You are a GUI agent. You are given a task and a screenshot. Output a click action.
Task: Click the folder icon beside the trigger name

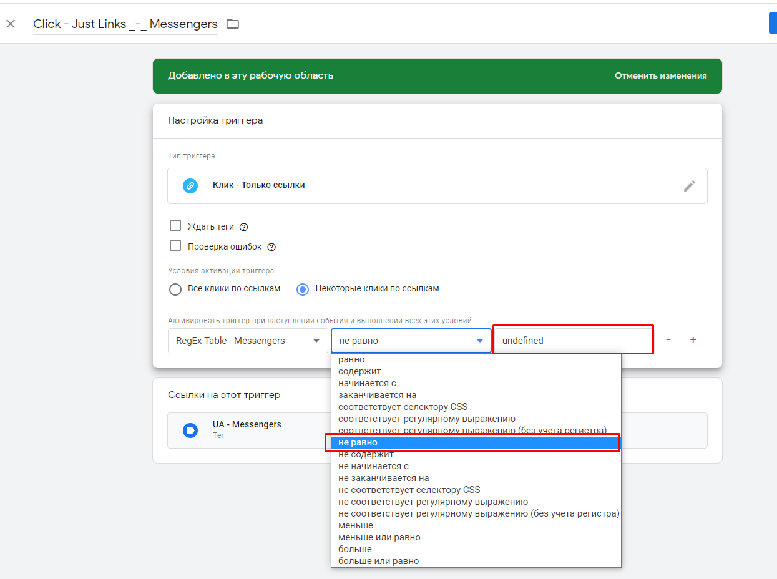pyautogui.click(x=233, y=24)
